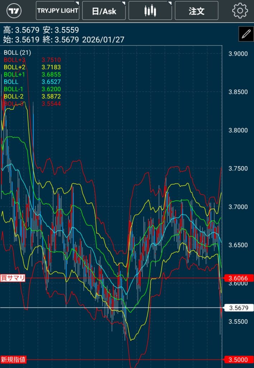254x368 pixels.
Task: Tap the red 3.6066 price tag
Action: click(238, 278)
